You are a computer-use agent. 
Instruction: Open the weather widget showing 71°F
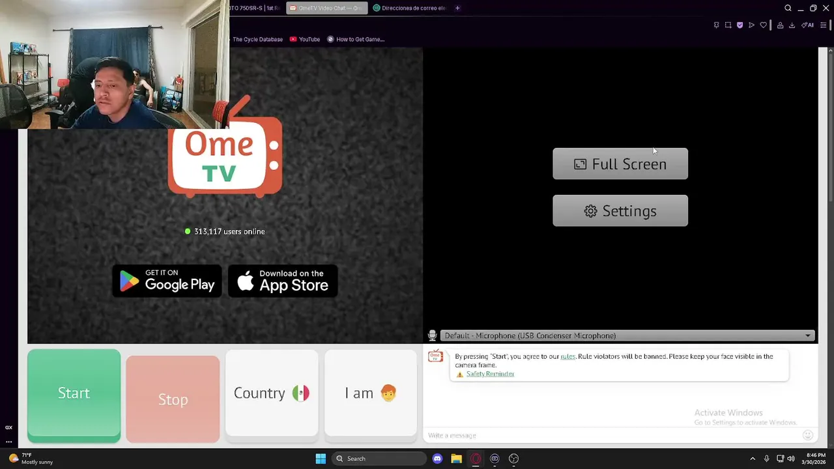pyautogui.click(x=31, y=459)
